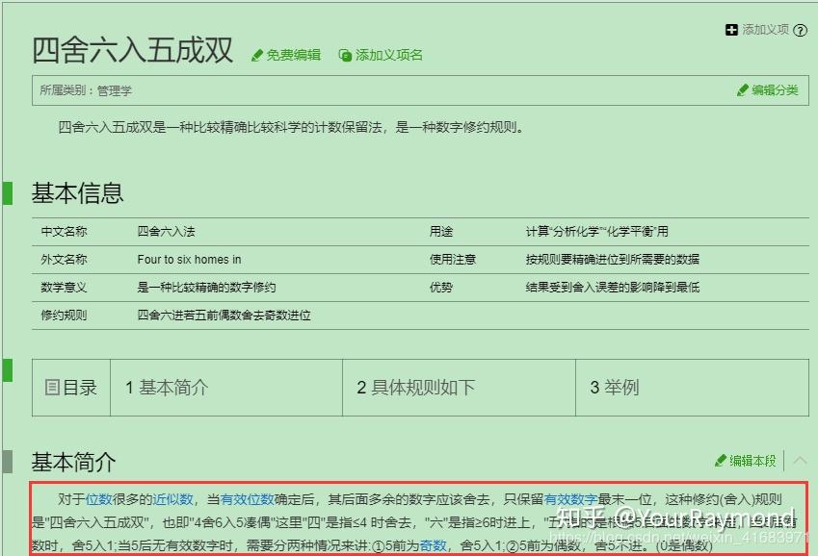Select the 按规则要精确进位到所需要的数据 value

[613, 260]
